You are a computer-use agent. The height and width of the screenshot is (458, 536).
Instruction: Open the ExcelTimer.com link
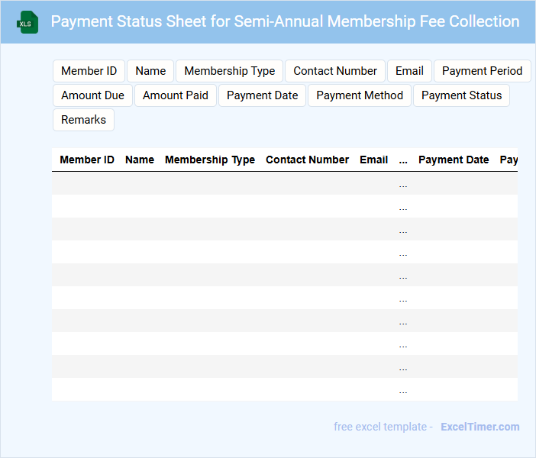(479, 427)
